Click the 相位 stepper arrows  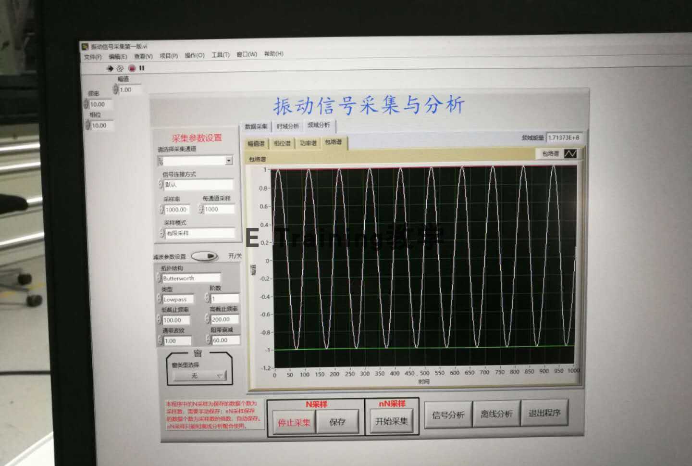[88, 125]
